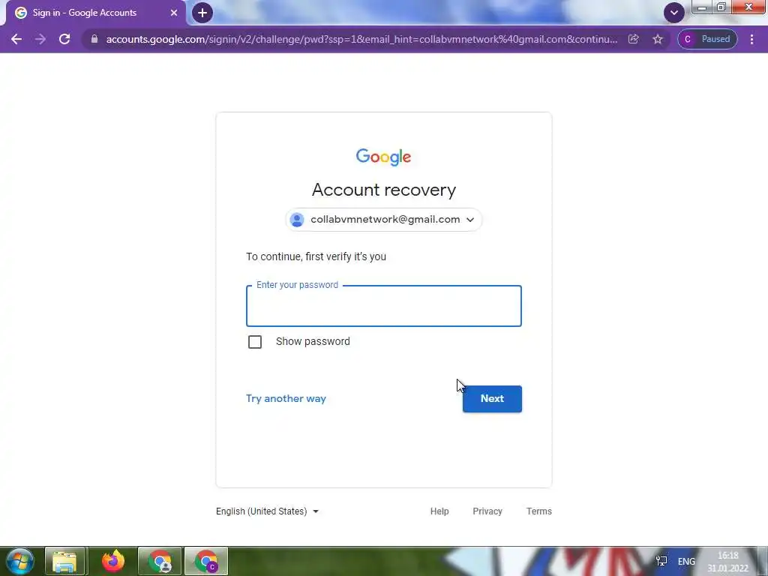The image size is (768, 576).
Task: Switch account collabvmnetwork@gmail.com
Action: click(x=383, y=220)
